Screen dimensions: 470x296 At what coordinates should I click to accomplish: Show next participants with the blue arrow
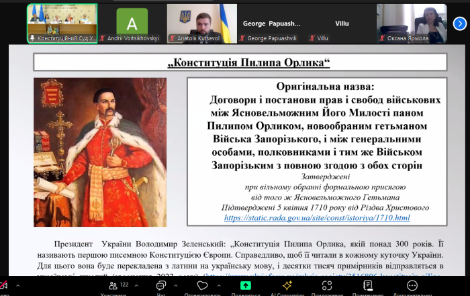(x=459, y=23)
